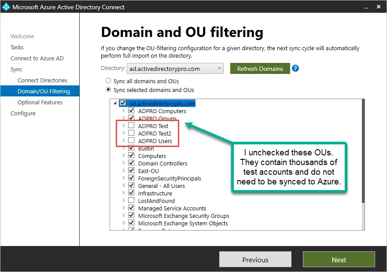Expand the ADPRO Users node

[124, 140]
